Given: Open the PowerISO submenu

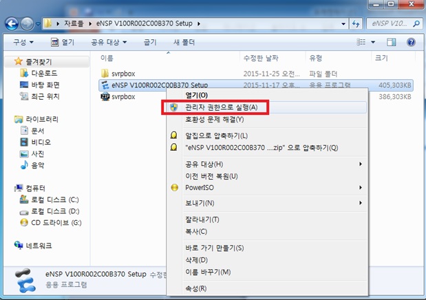Looking at the screenshot, I should click(267, 187).
